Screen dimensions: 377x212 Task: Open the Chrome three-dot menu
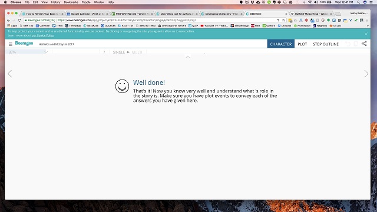[x=367, y=20]
